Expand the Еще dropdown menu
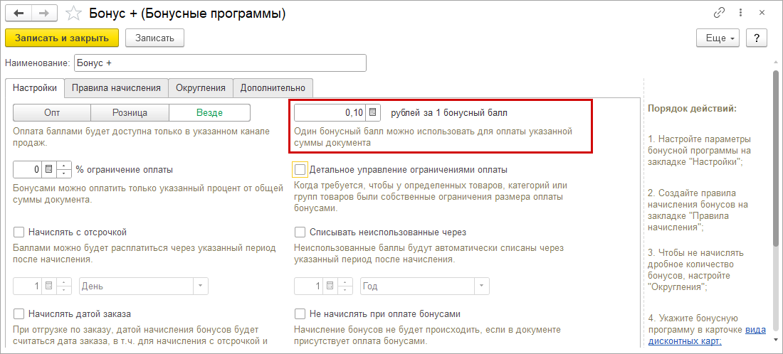The height and width of the screenshot is (354, 783). (x=720, y=38)
